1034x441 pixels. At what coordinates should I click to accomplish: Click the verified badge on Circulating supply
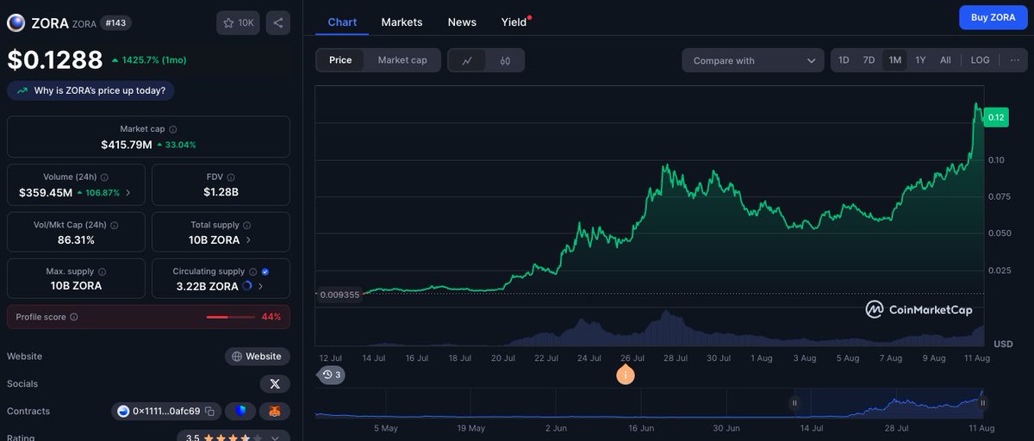click(x=265, y=271)
